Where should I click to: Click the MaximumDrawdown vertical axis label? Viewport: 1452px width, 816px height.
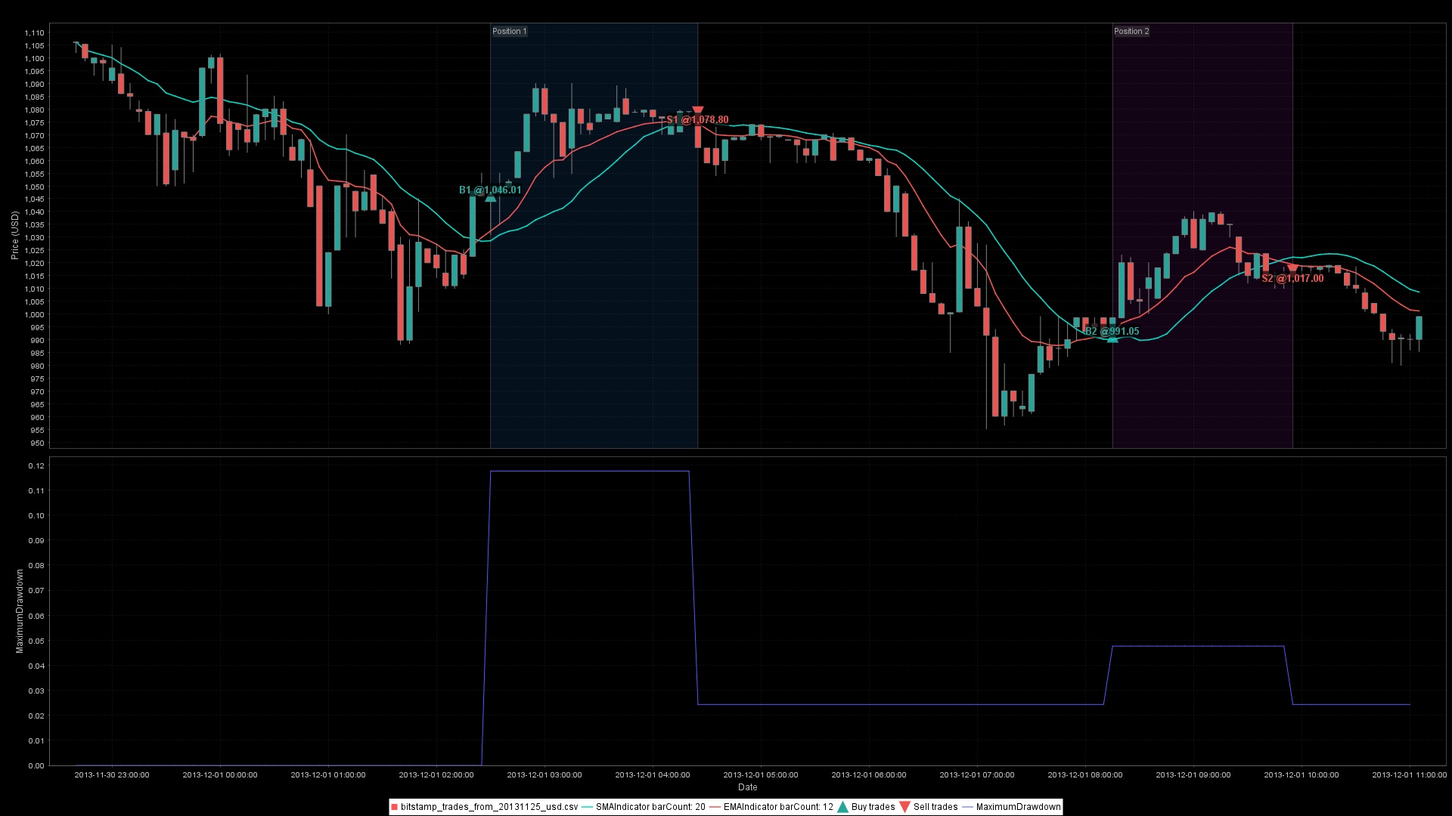point(20,611)
